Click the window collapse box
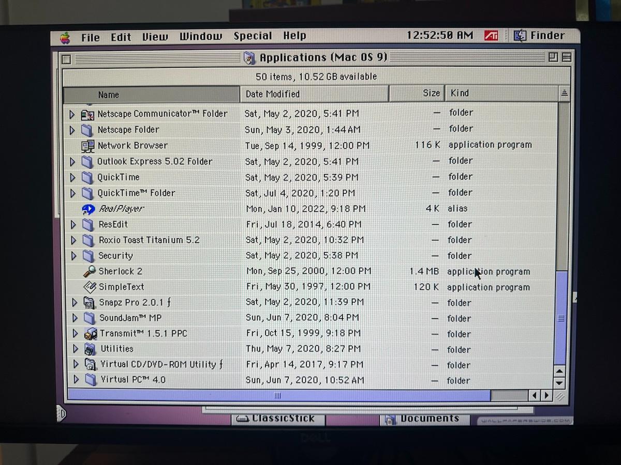 [x=567, y=57]
